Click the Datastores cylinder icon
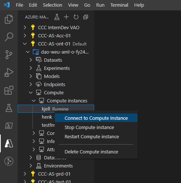The width and height of the screenshot is (181, 183). [39, 157]
